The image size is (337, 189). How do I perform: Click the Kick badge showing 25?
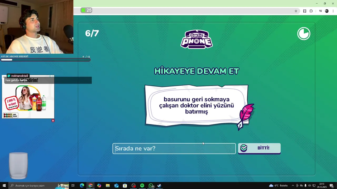pos(86,10)
